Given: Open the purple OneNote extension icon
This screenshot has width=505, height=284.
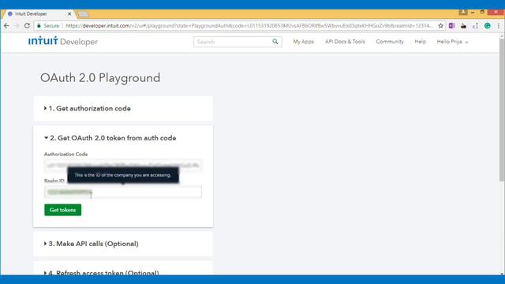Looking at the screenshot, I should pos(452,26).
